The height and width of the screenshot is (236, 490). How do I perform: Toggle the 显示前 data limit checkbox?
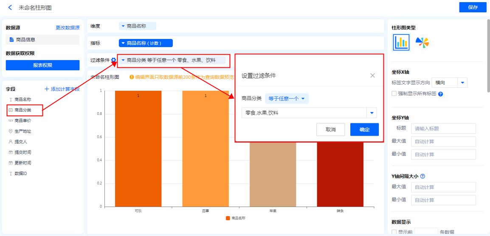(394, 232)
